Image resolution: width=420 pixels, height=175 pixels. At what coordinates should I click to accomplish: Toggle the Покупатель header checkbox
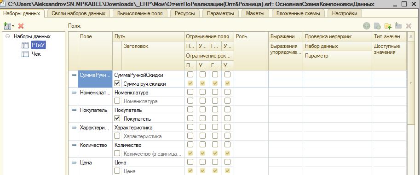tap(117, 118)
